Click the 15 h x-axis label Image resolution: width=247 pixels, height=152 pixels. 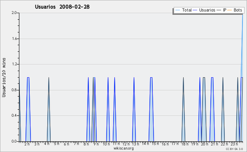pyautogui.click(x=155, y=144)
